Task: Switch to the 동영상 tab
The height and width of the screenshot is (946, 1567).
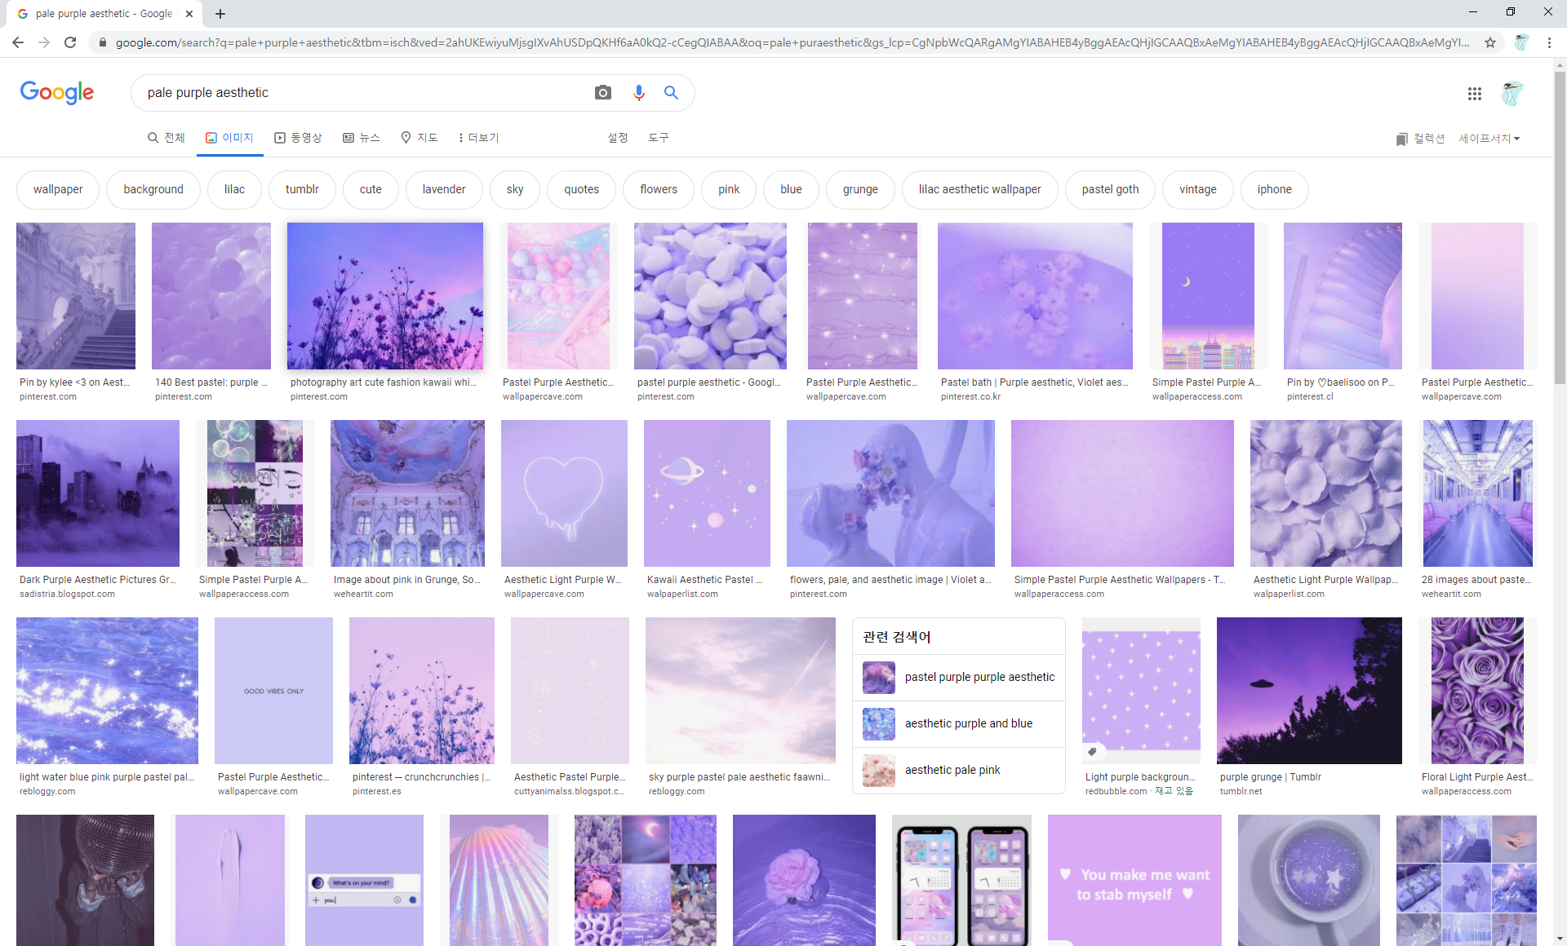Action: coord(298,138)
